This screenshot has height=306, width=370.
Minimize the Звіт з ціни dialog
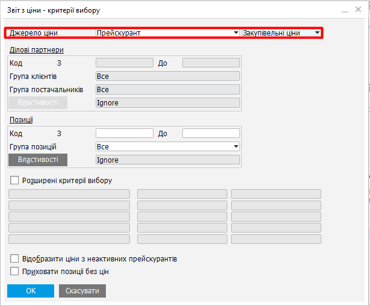pos(345,10)
